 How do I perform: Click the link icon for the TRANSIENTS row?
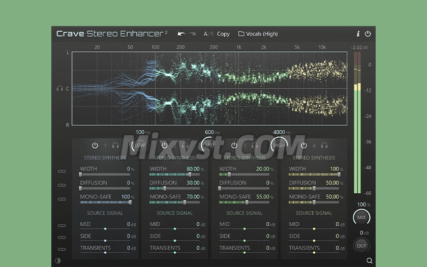click(x=62, y=249)
